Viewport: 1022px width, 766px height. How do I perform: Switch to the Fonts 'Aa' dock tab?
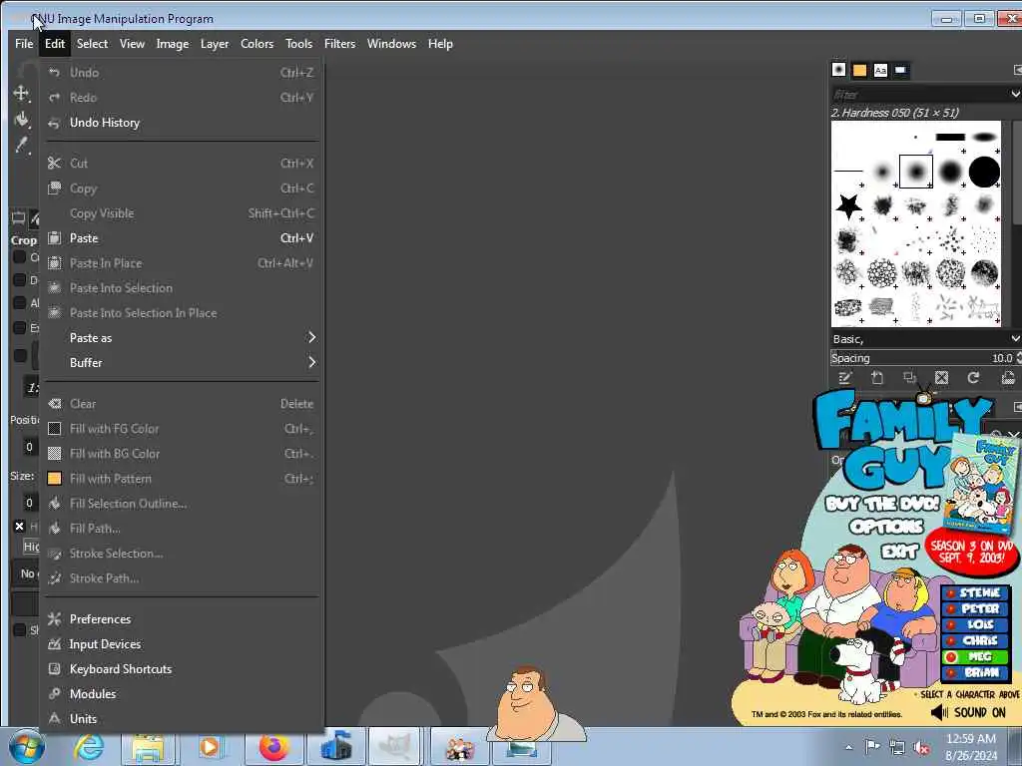[880, 70]
